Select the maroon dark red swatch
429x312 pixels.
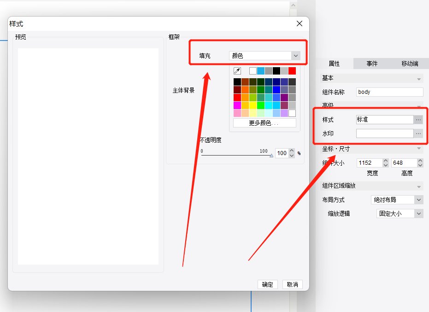coord(237,90)
